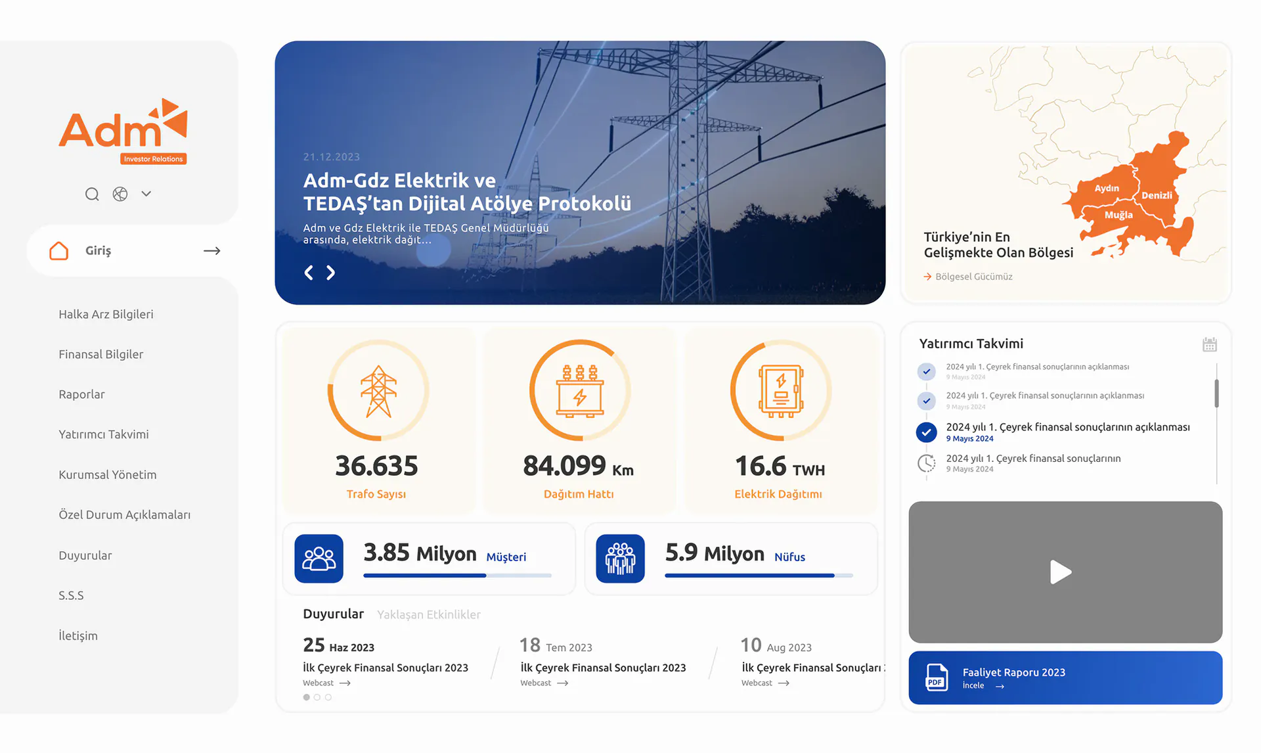Image resolution: width=1261 pixels, height=753 pixels.
Task: Expand the language dropdown chevron
Action: coord(146,194)
